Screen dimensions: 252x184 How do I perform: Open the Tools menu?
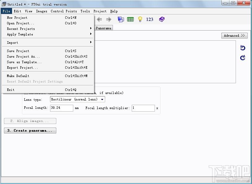pyautogui.click(x=85, y=11)
